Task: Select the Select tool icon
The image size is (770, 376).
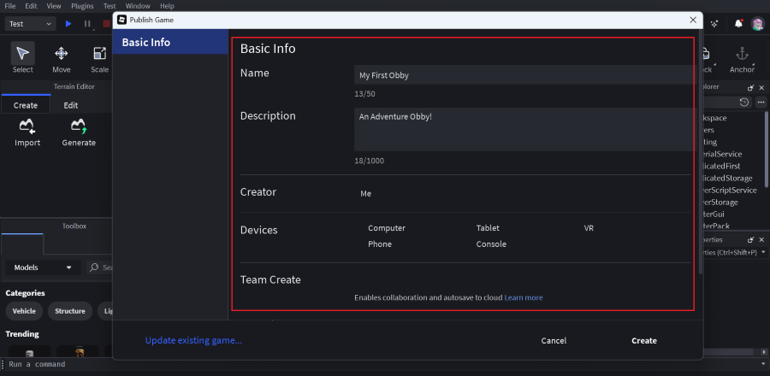Action: (x=23, y=54)
